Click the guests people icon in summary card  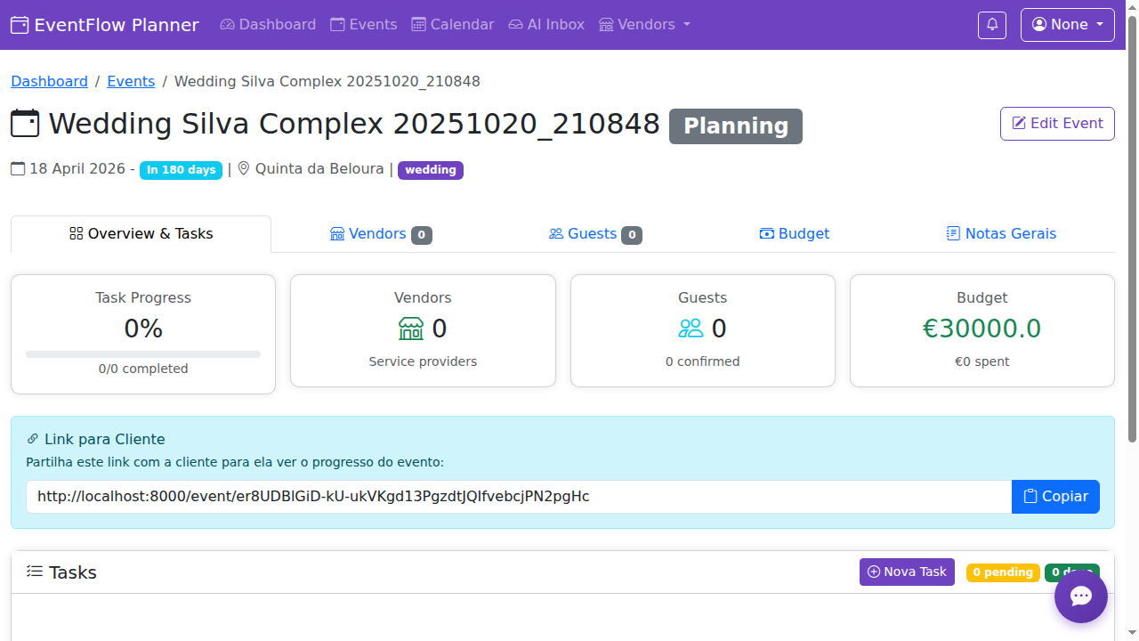click(x=691, y=329)
